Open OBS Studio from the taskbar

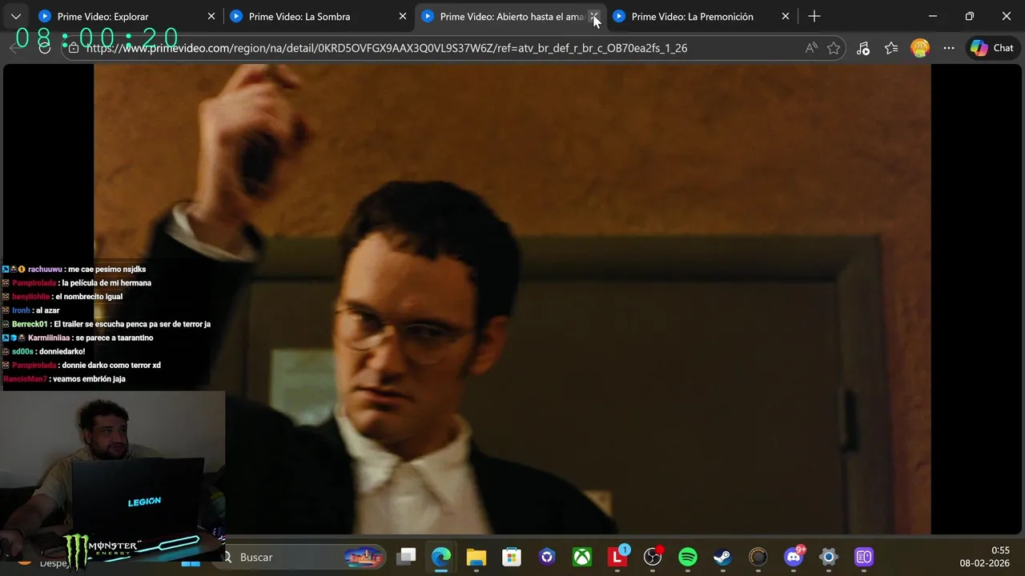click(x=653, y=557)
